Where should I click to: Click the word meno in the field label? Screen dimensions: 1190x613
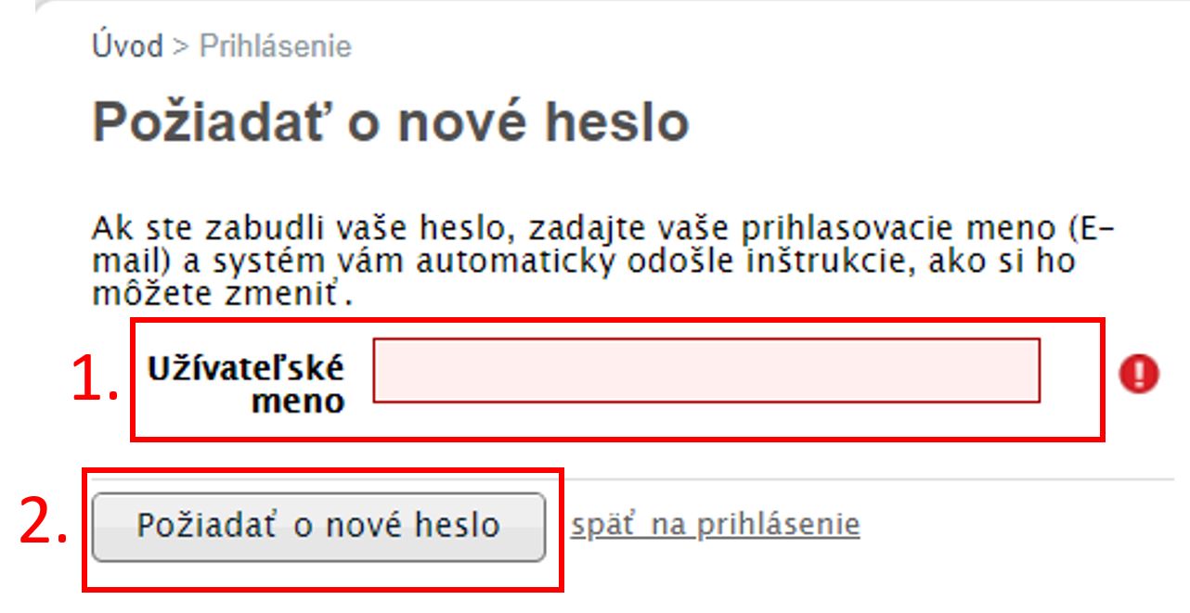[298, 402]
